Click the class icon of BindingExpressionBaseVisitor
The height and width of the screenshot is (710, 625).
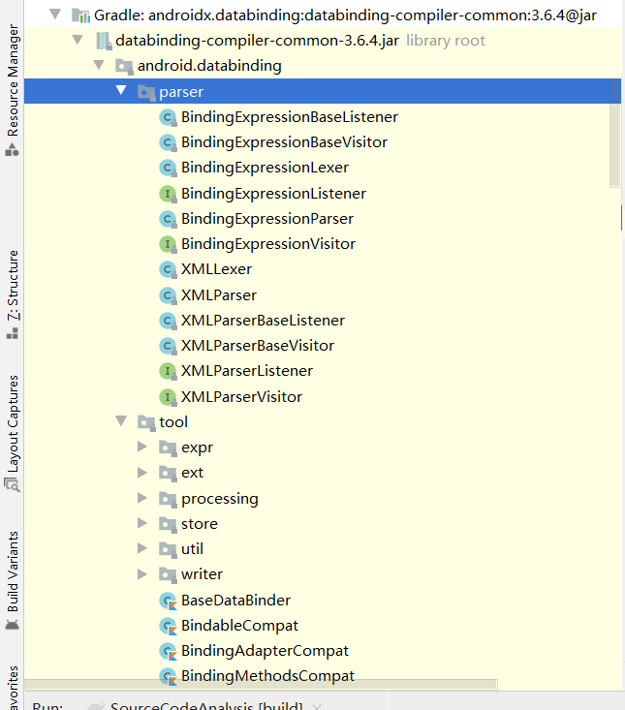coord(168,142)
